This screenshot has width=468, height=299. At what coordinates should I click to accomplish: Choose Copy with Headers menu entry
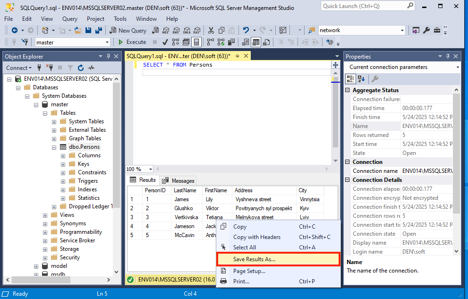click(278, 237)
